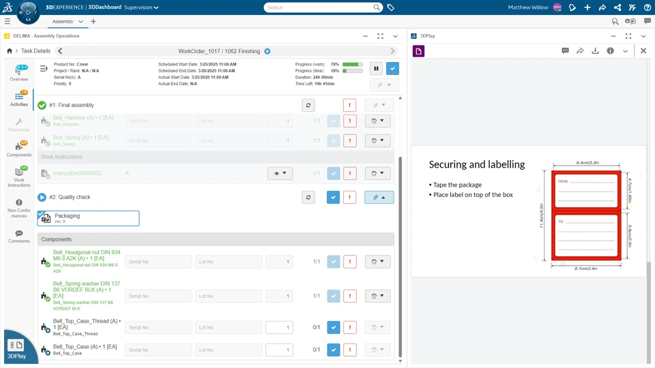Open the Work Instructions sidebar section
The height and width of the screenshot is (368, 655).
coord(19,177)
